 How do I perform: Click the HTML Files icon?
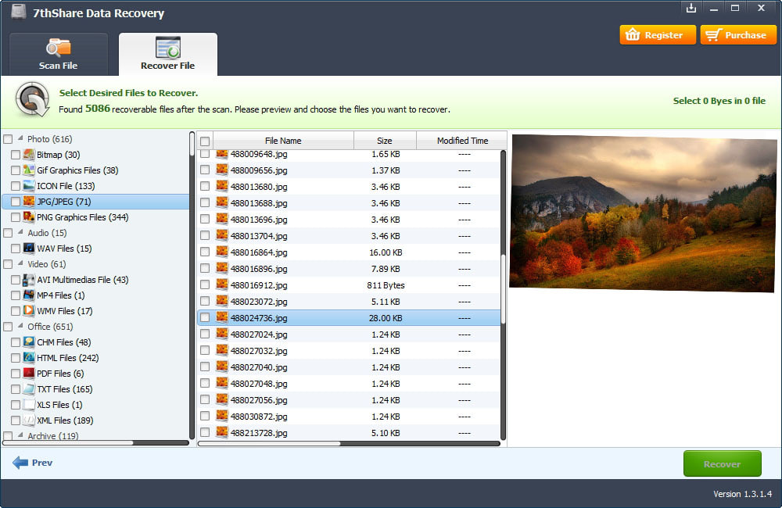[x=29, y=357]
